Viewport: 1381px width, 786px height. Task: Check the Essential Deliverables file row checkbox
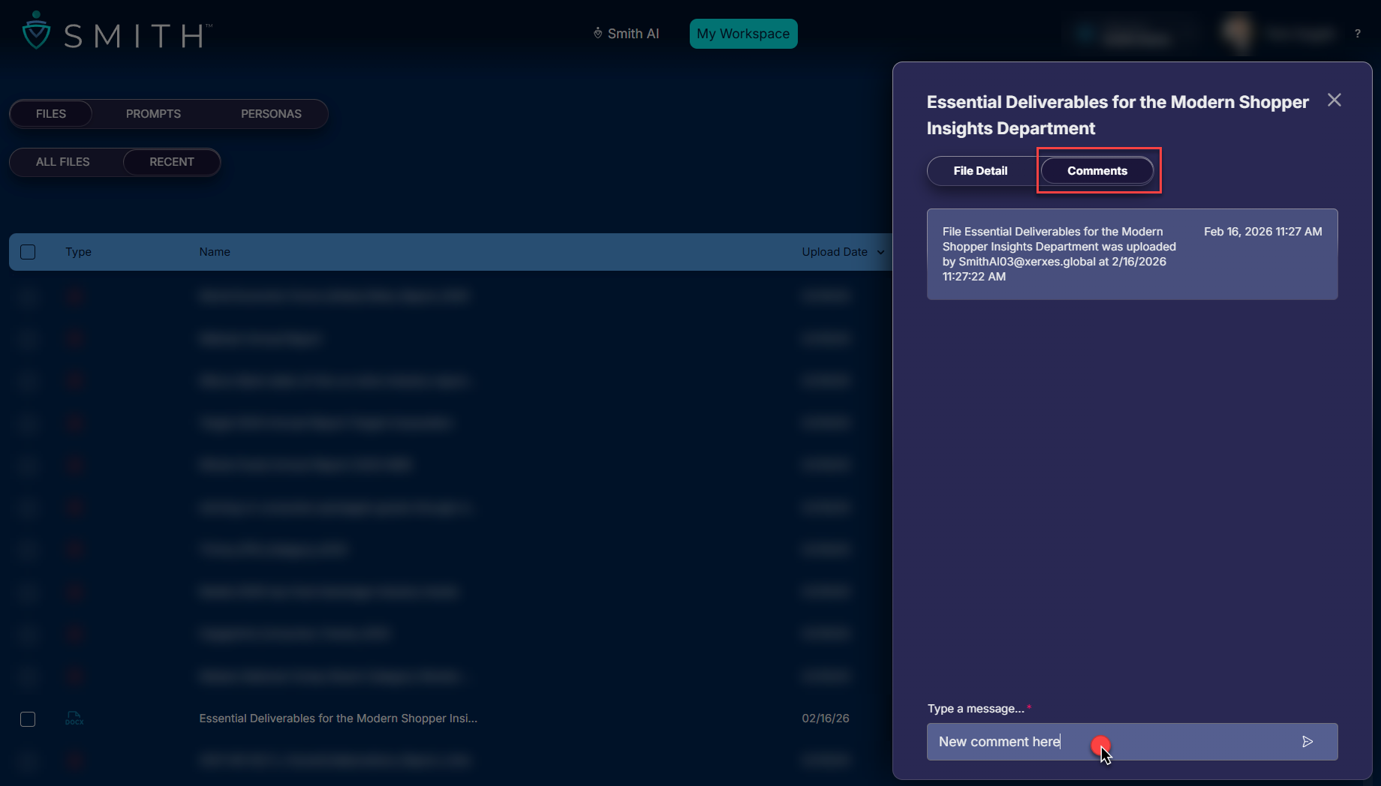28,719
